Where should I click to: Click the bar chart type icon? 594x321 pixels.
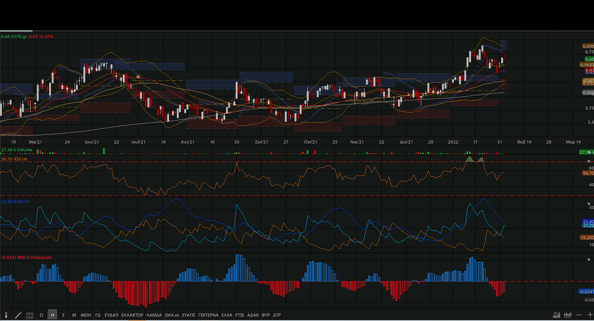(x=567, y=315)
